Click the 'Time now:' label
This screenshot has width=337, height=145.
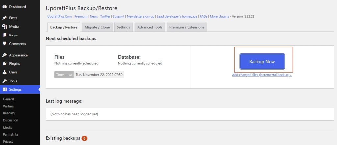[x=64, y=75]
